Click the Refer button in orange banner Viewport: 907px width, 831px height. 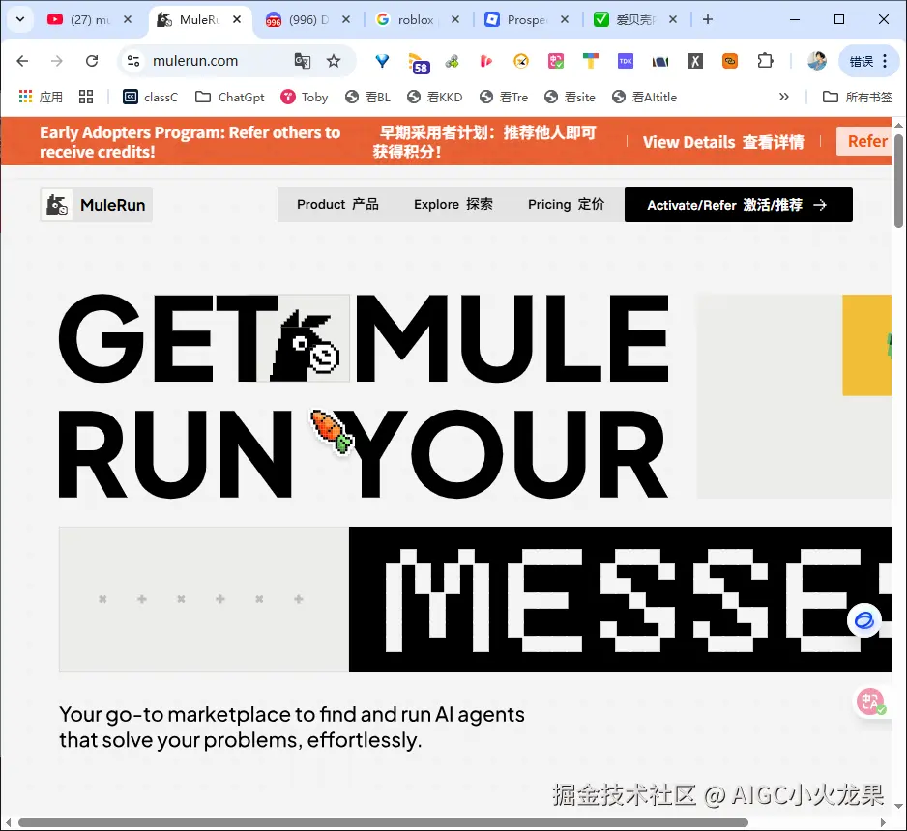pyautogui.click(x=864, y=141)
